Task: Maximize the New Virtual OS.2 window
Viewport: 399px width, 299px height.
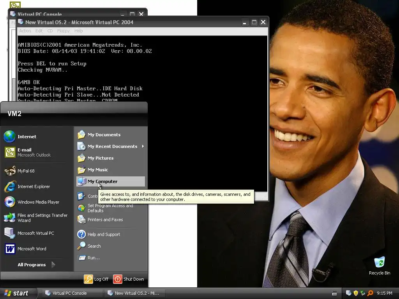Action: point(254,22)
